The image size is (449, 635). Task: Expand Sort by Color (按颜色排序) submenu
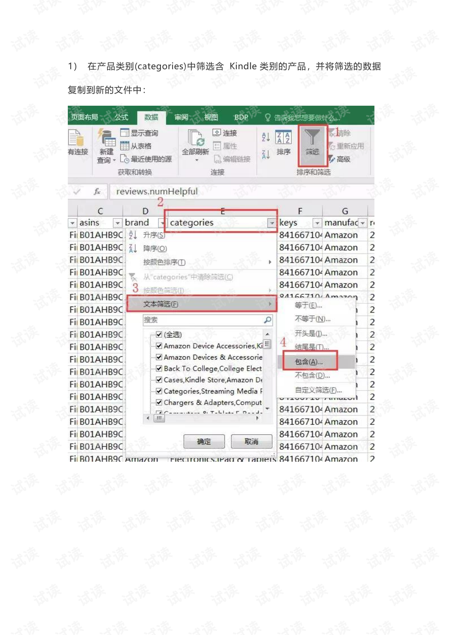[201, 262]
